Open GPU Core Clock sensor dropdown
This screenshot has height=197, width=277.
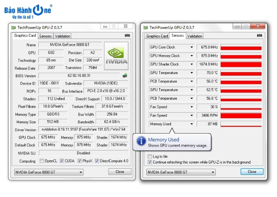[x=192, y=47]
